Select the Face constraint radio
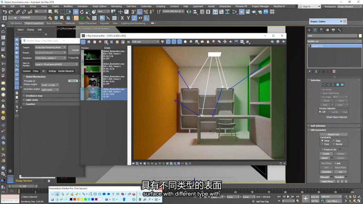This screenshot has height=204, width=363. click(x=322, y=144)
